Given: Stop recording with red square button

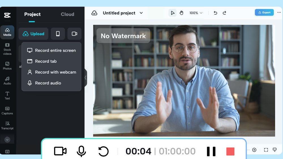Looking at the screenshot, I should coord(230,151).
